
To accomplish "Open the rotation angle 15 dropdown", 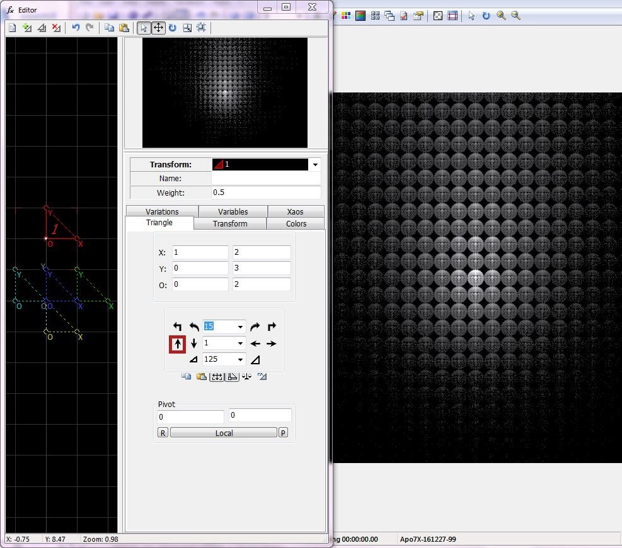I will [x=240, y=327].
